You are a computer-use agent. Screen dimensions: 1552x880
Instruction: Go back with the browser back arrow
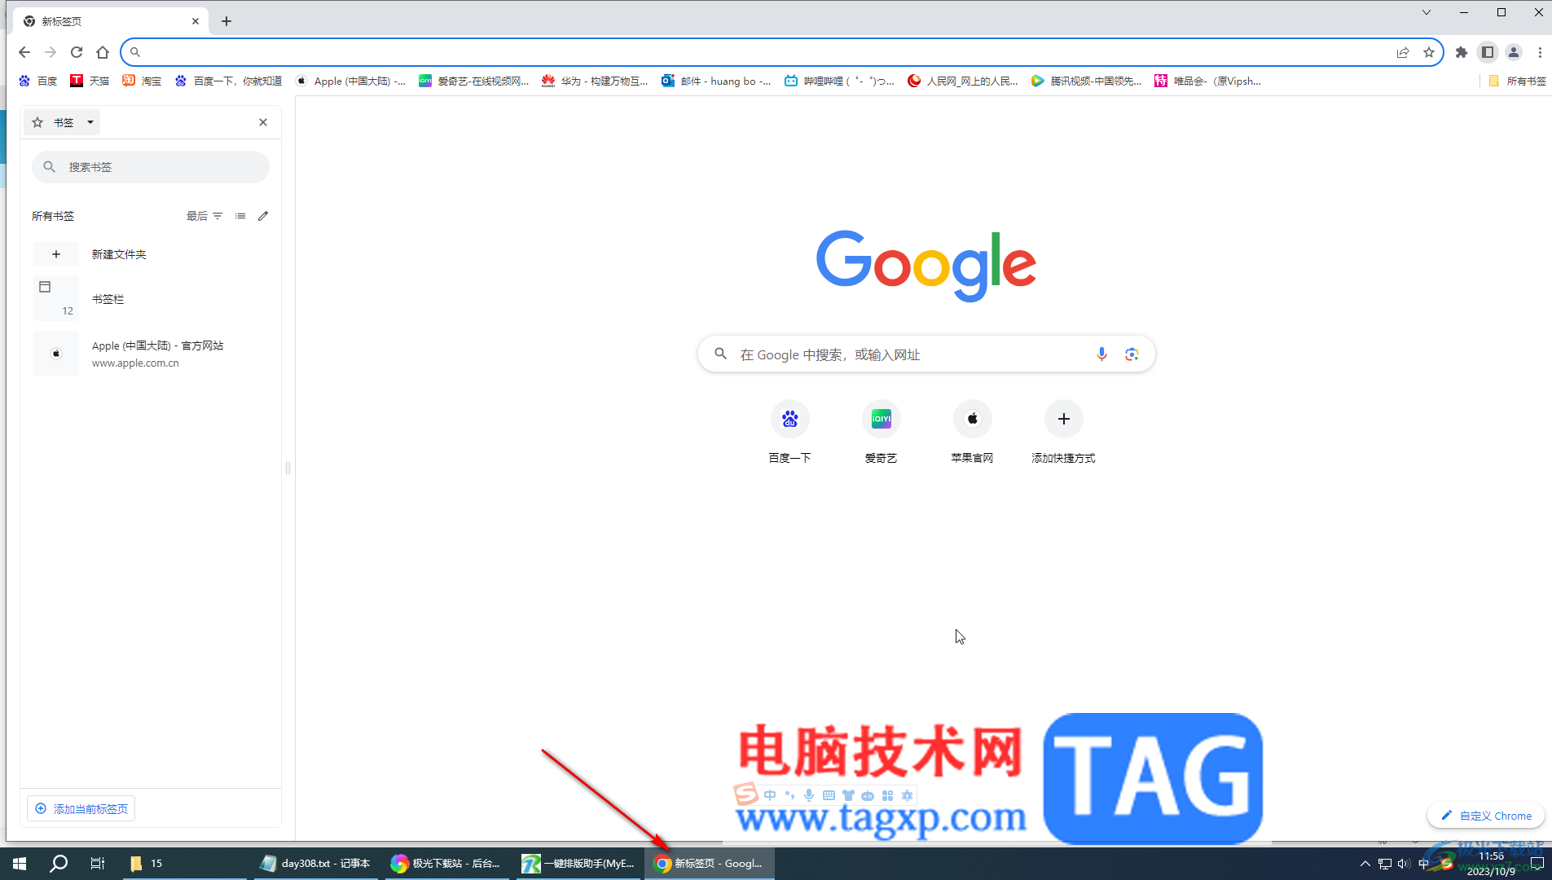[24, 52]
